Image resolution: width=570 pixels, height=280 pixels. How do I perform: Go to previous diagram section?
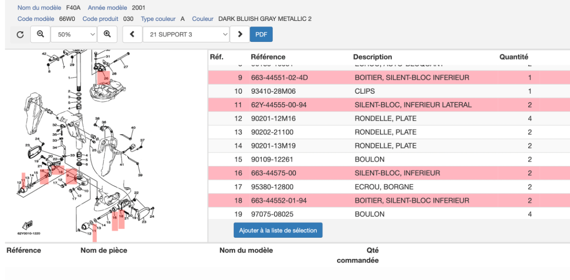coord(133,34)
